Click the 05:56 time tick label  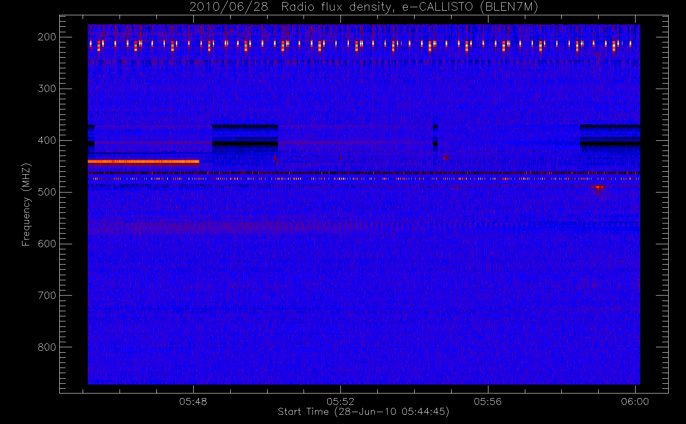click(x=488, y=402)
